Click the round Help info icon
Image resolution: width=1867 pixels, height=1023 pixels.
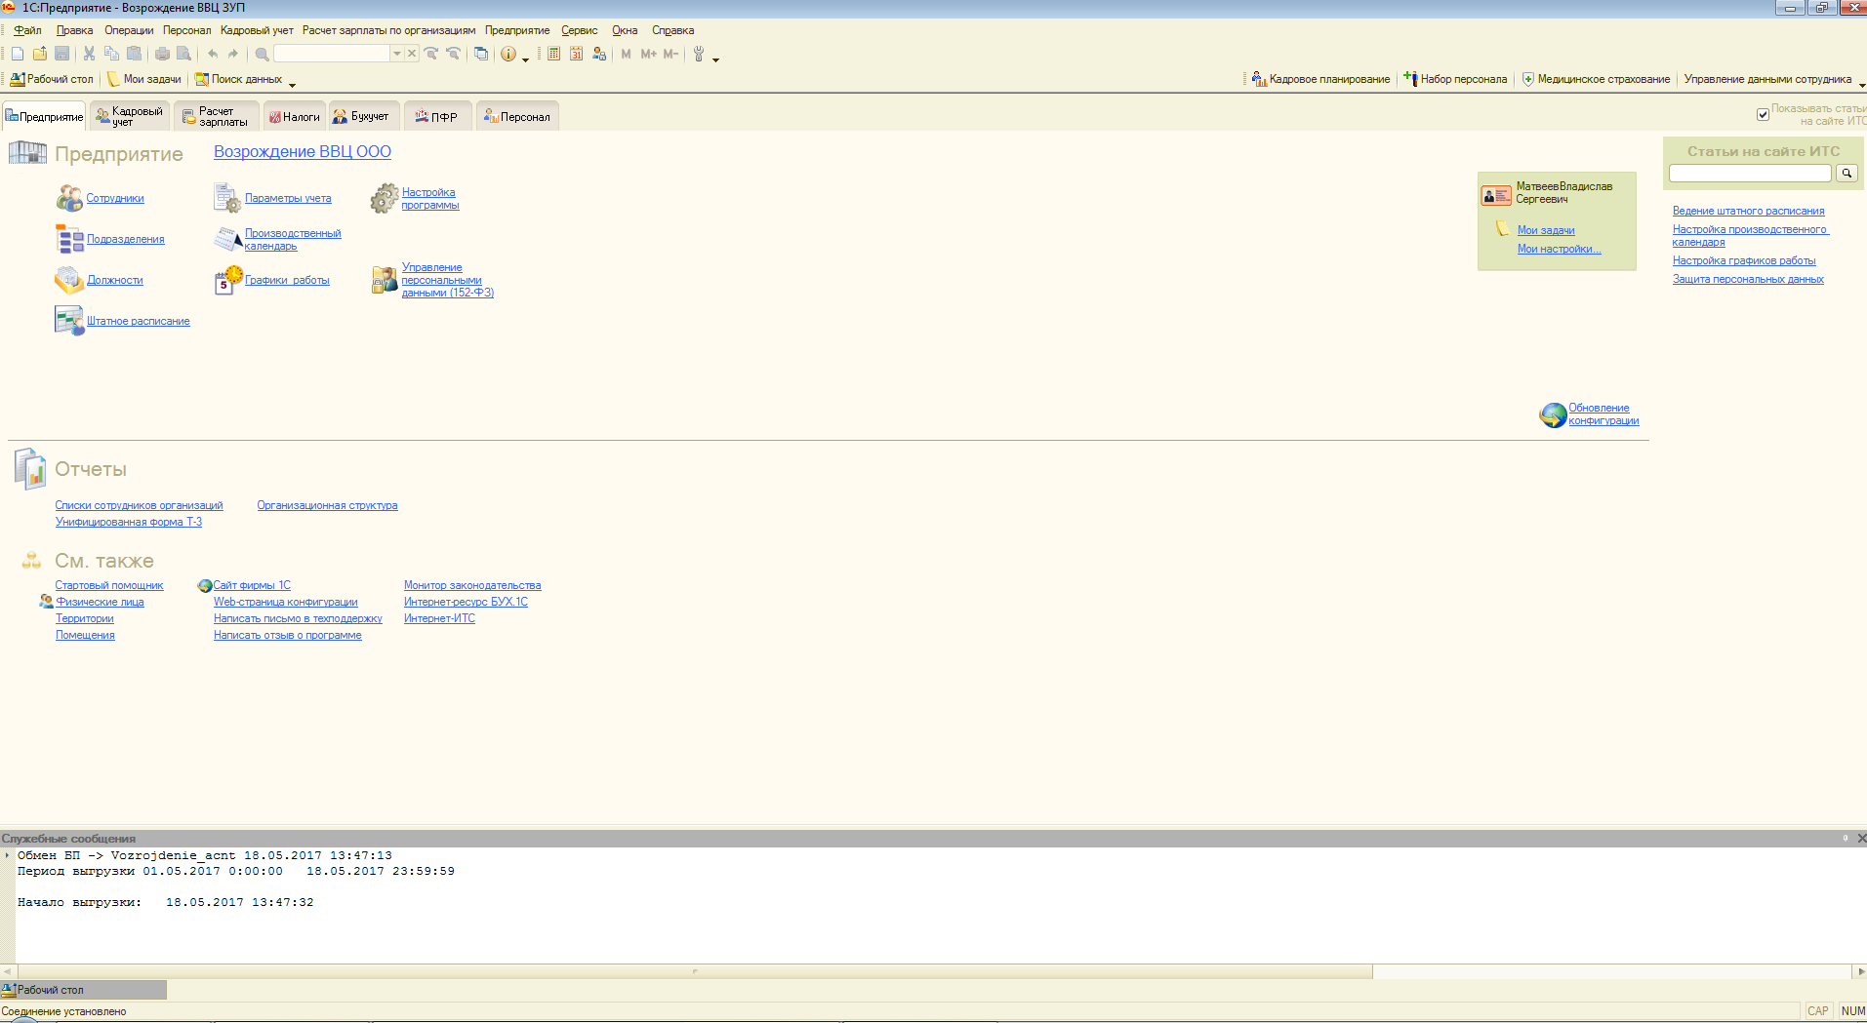pyautogui.click(x=508, y=54)
